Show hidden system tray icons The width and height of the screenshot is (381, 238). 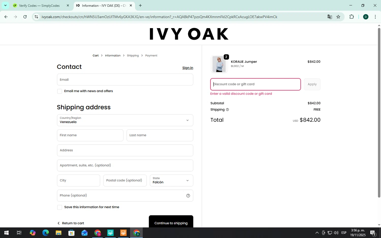tap(317, 233)
